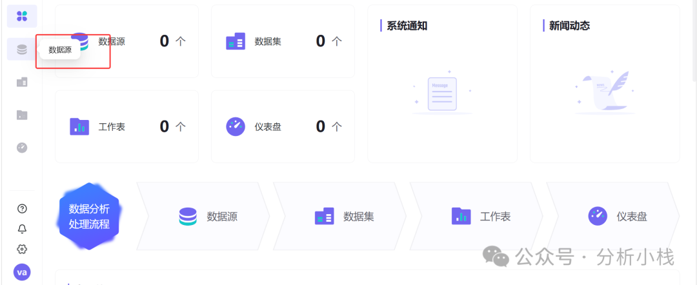This screenshot has width=697, height=285.
Task: Select 仪表盘 text in the flow step
Action: [632, 217]
